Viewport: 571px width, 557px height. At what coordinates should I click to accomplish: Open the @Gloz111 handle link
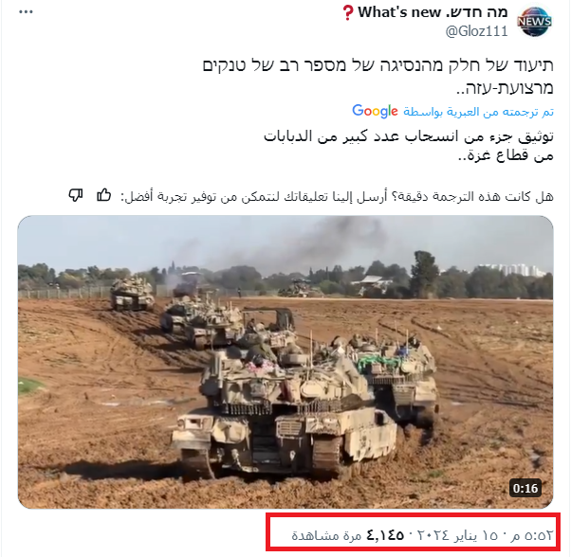476,31
